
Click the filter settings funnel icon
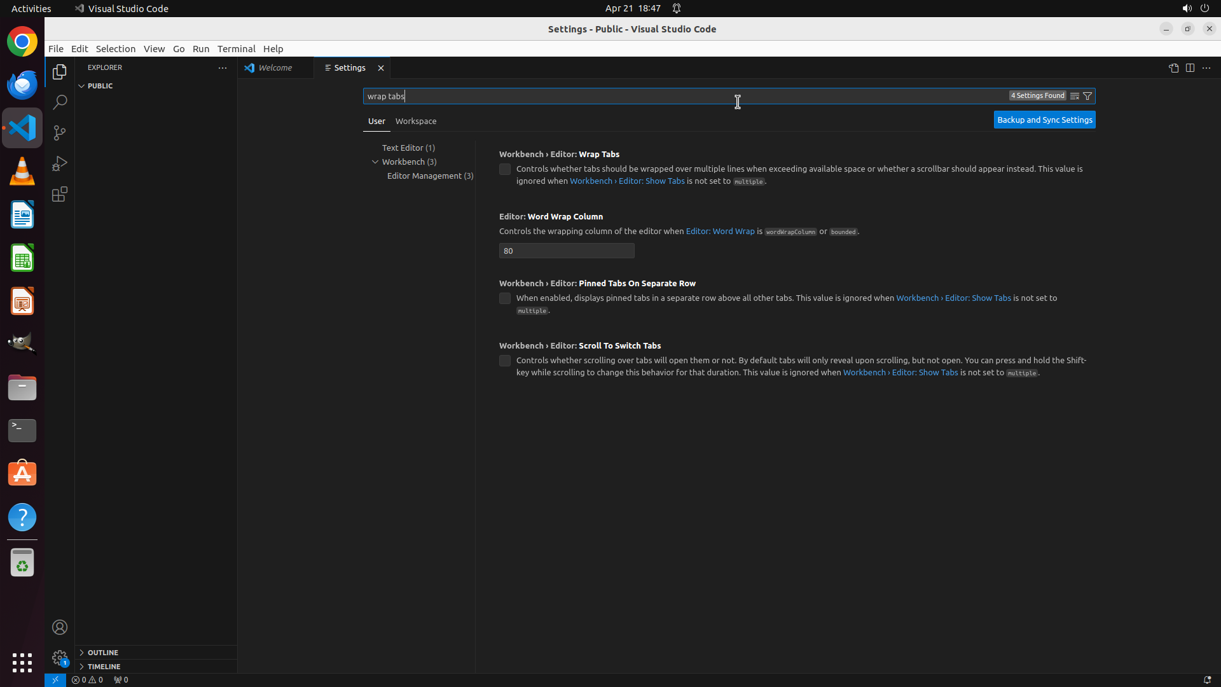tap(1087, 96)
